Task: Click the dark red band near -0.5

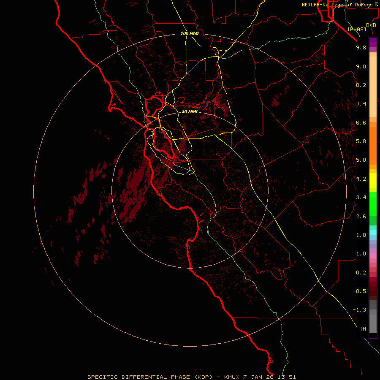Action: point(373,291)
